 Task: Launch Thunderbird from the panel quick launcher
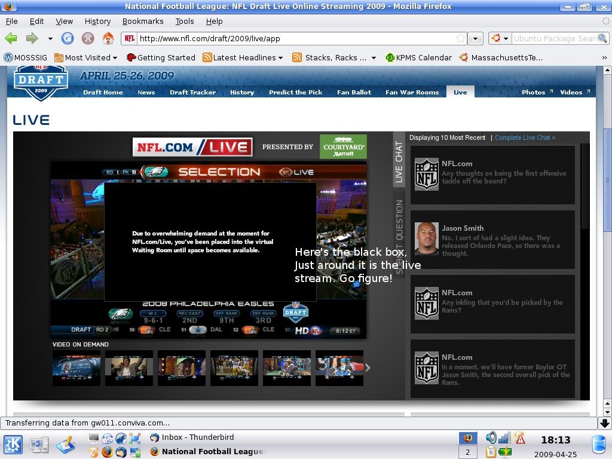(121, 452)
